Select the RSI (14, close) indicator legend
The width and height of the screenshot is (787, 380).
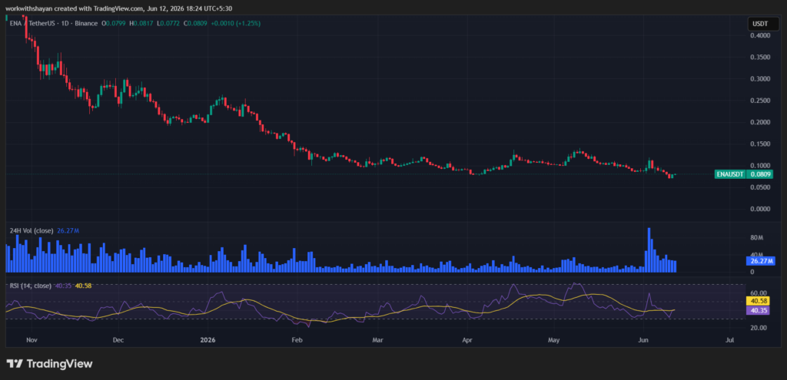[x=30, y=286]
